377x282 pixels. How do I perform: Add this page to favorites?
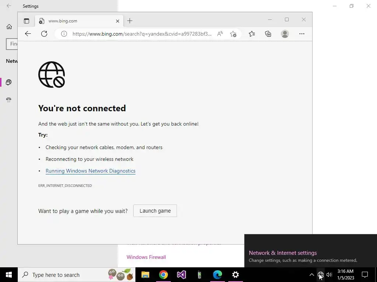coord(233,34)
